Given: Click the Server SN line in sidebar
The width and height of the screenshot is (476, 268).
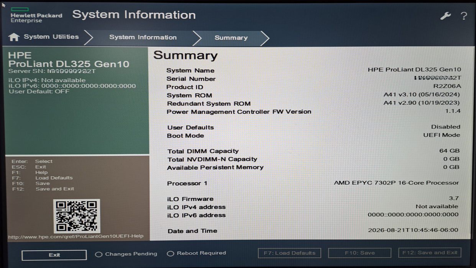Looking at the screenshot, I should [52, 71].
